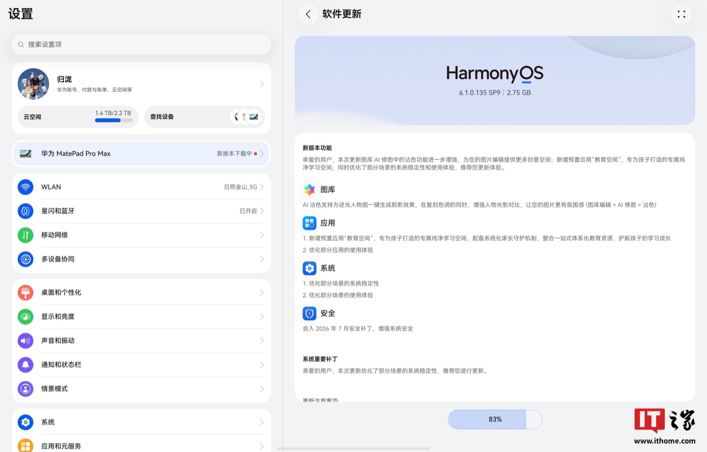Open the 情景模式 settings entry

coord(141,389)
